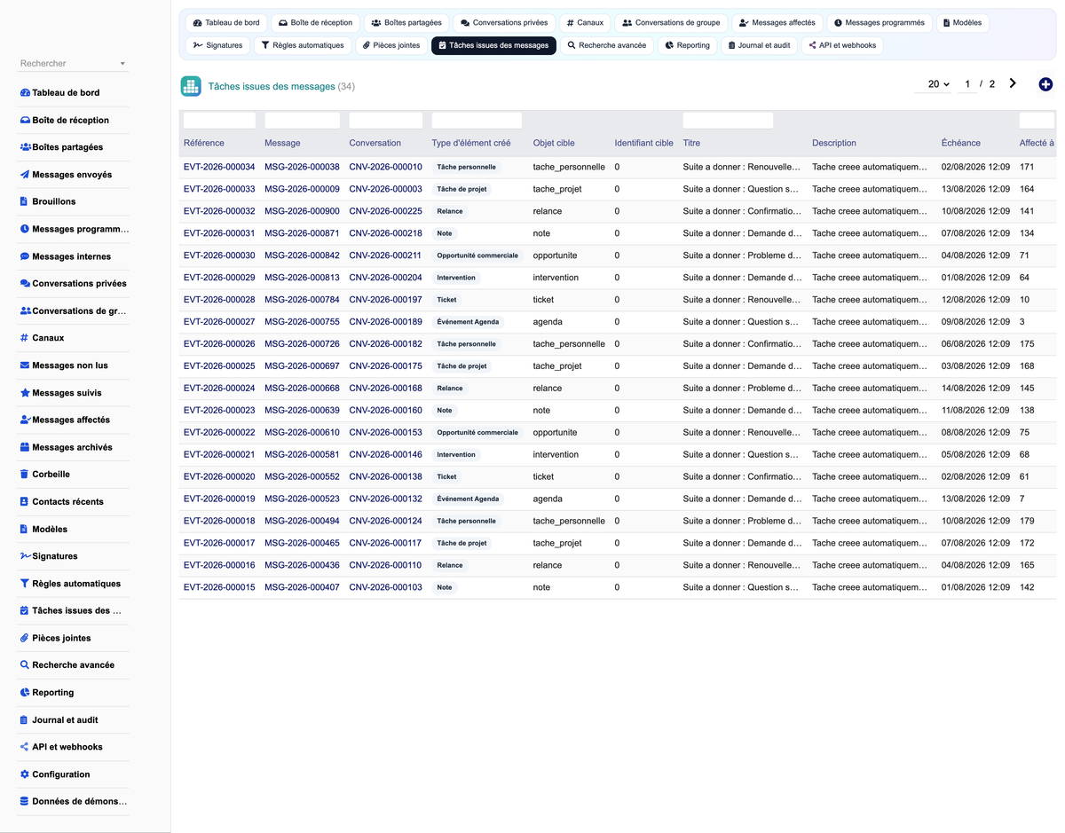The height and width of the screenshot is (833, 1065).
Task: Open the Messages programmés top tab
Action: 880,23
